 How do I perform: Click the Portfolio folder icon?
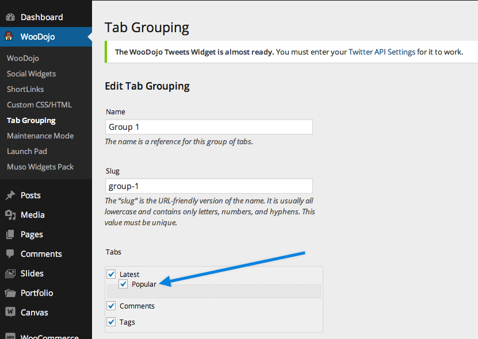click(10, 293)
